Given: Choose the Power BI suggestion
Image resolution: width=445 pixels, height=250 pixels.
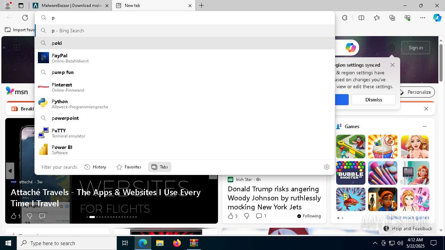Looking at the screenshot, I should point(185,150).
